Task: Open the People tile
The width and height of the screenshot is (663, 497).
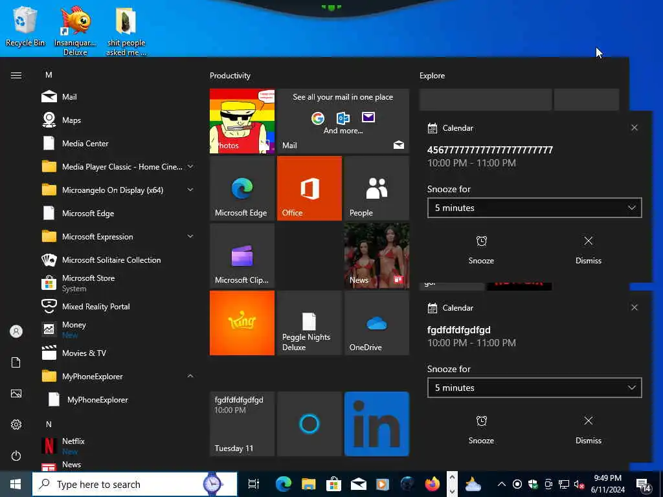Action: (377, 188)
